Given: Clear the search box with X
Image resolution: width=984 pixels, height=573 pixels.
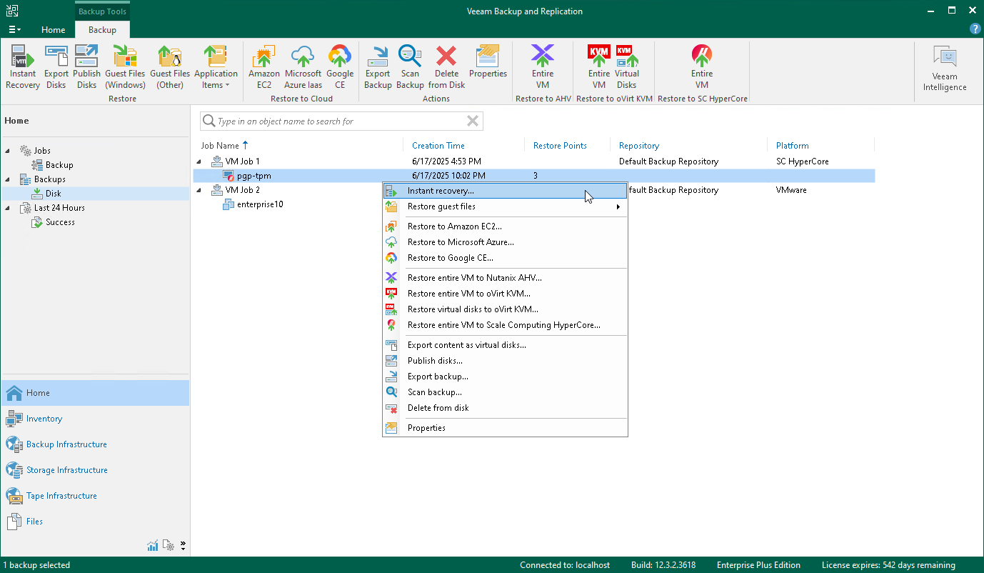Looking at the screenshot, I should point(473,121).
